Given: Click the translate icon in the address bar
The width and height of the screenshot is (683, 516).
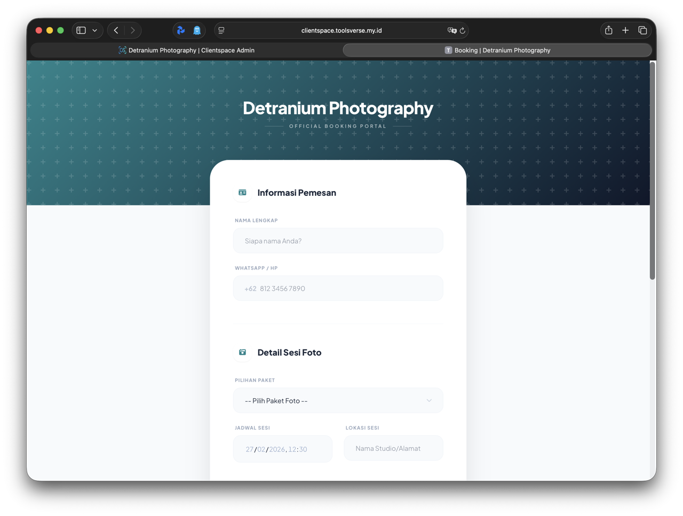Looking at the screenshot, I should pyautogui.click(x=452, y=30).
